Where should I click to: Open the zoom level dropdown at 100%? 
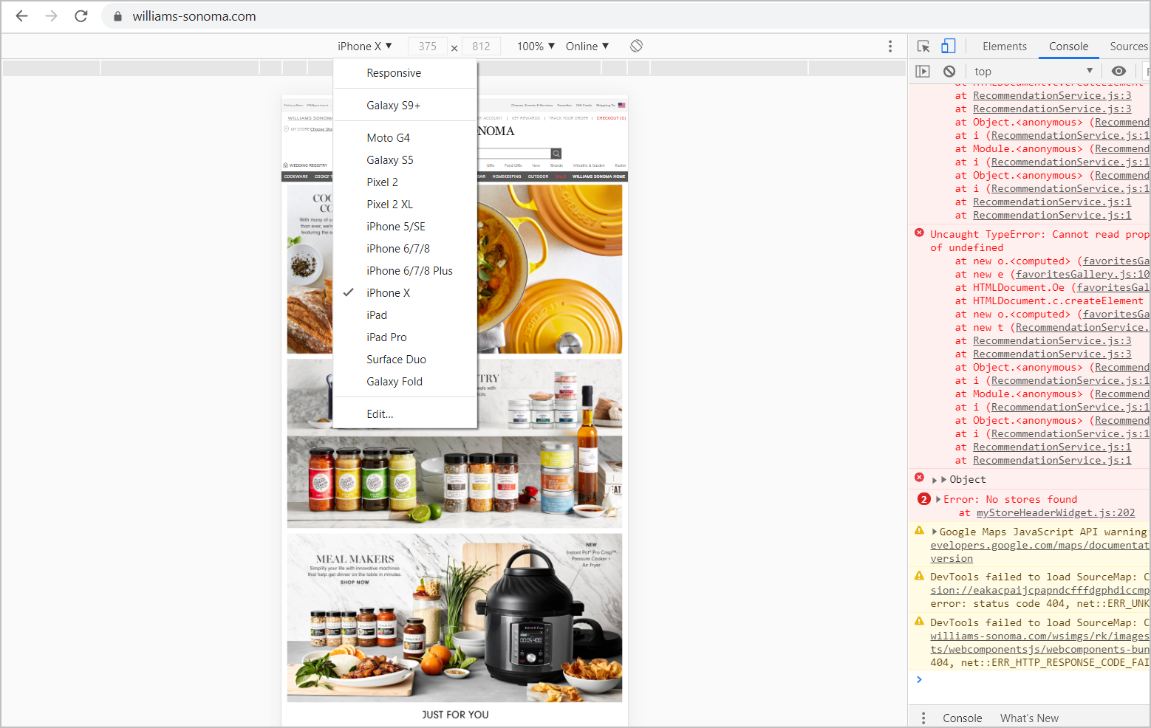534,46
